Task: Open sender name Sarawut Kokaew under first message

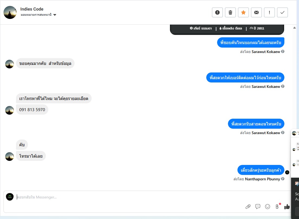Action: (266, 52)
